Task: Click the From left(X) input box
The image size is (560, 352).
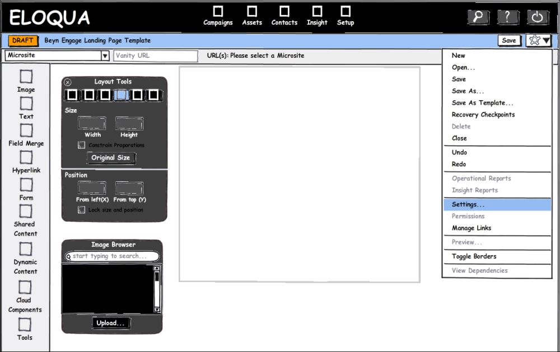Action: pos(92,188)
